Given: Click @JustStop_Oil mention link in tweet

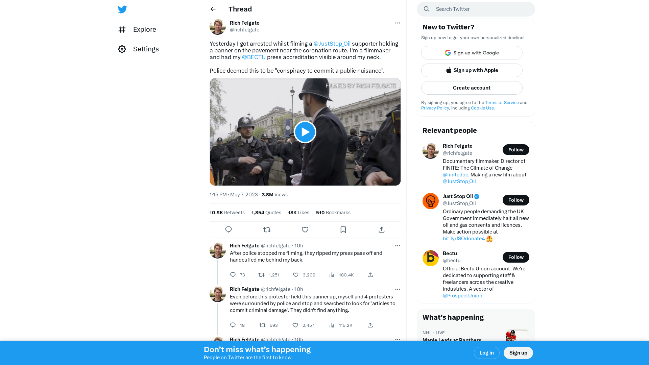Looking at the screenshot, I should coord(332,44).
